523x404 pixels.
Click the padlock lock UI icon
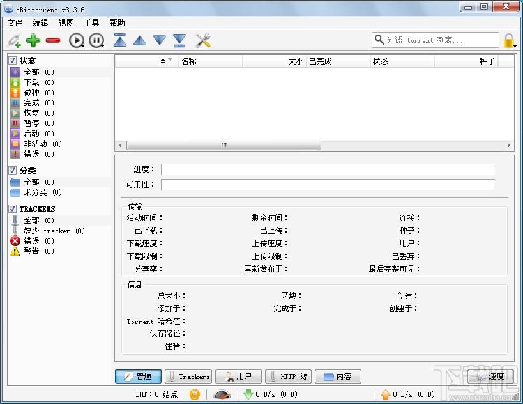coord(508,40)
